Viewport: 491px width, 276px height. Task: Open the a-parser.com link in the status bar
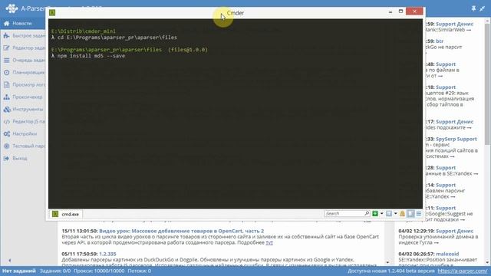coord(462,271)
